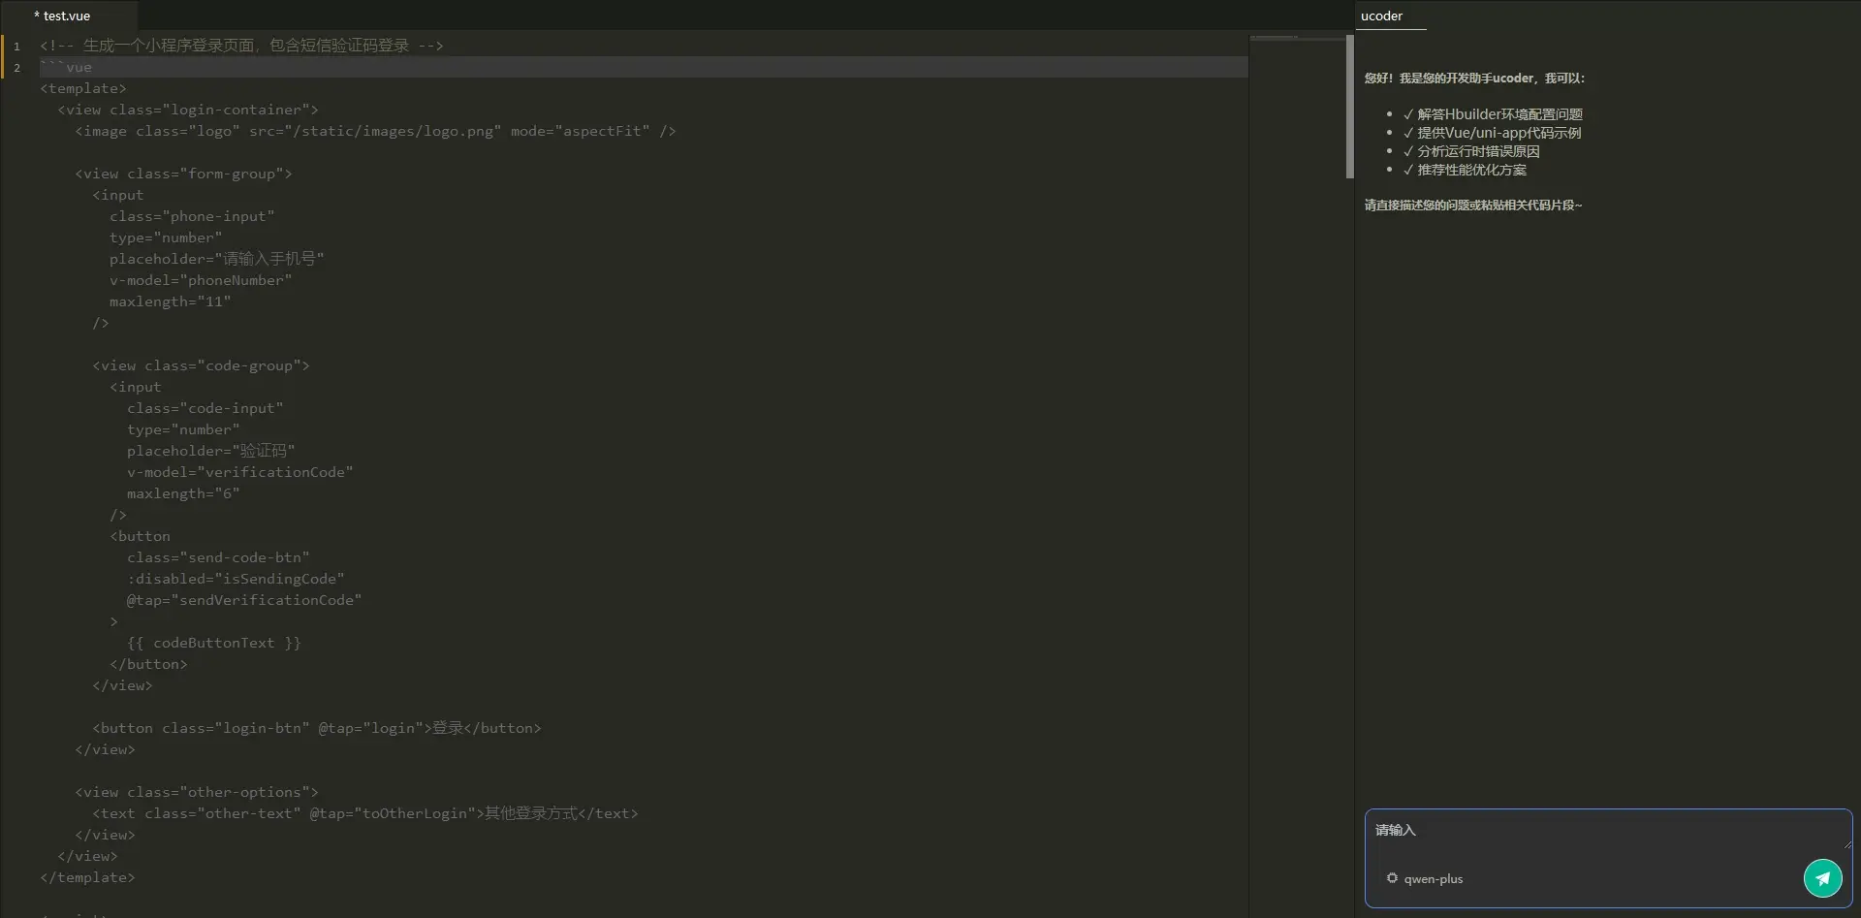This screenshot has width=1861, height=918.
Task: Select the ucoder panel tab
Action: coord(1381,16)
